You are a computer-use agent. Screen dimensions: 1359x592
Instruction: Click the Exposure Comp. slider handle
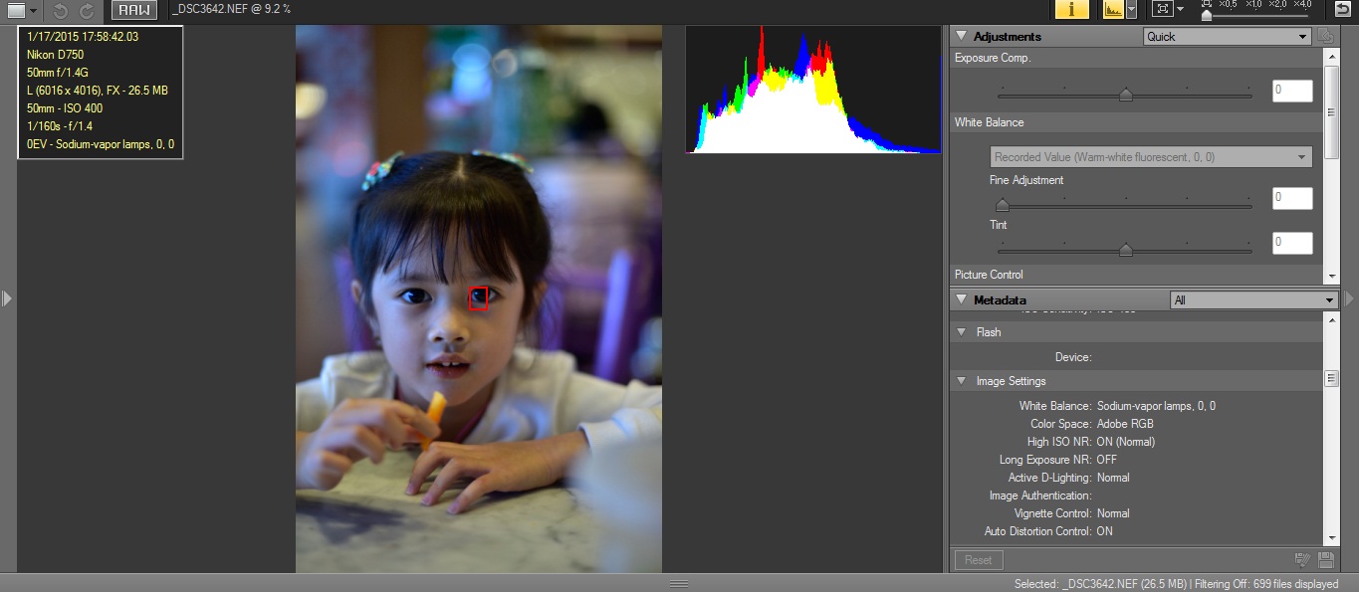coord(1125,95)
